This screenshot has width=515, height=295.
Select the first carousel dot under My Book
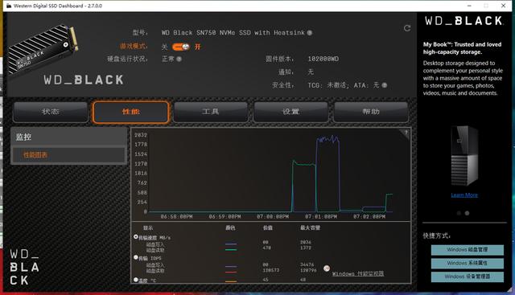click(x=459, y=213)
